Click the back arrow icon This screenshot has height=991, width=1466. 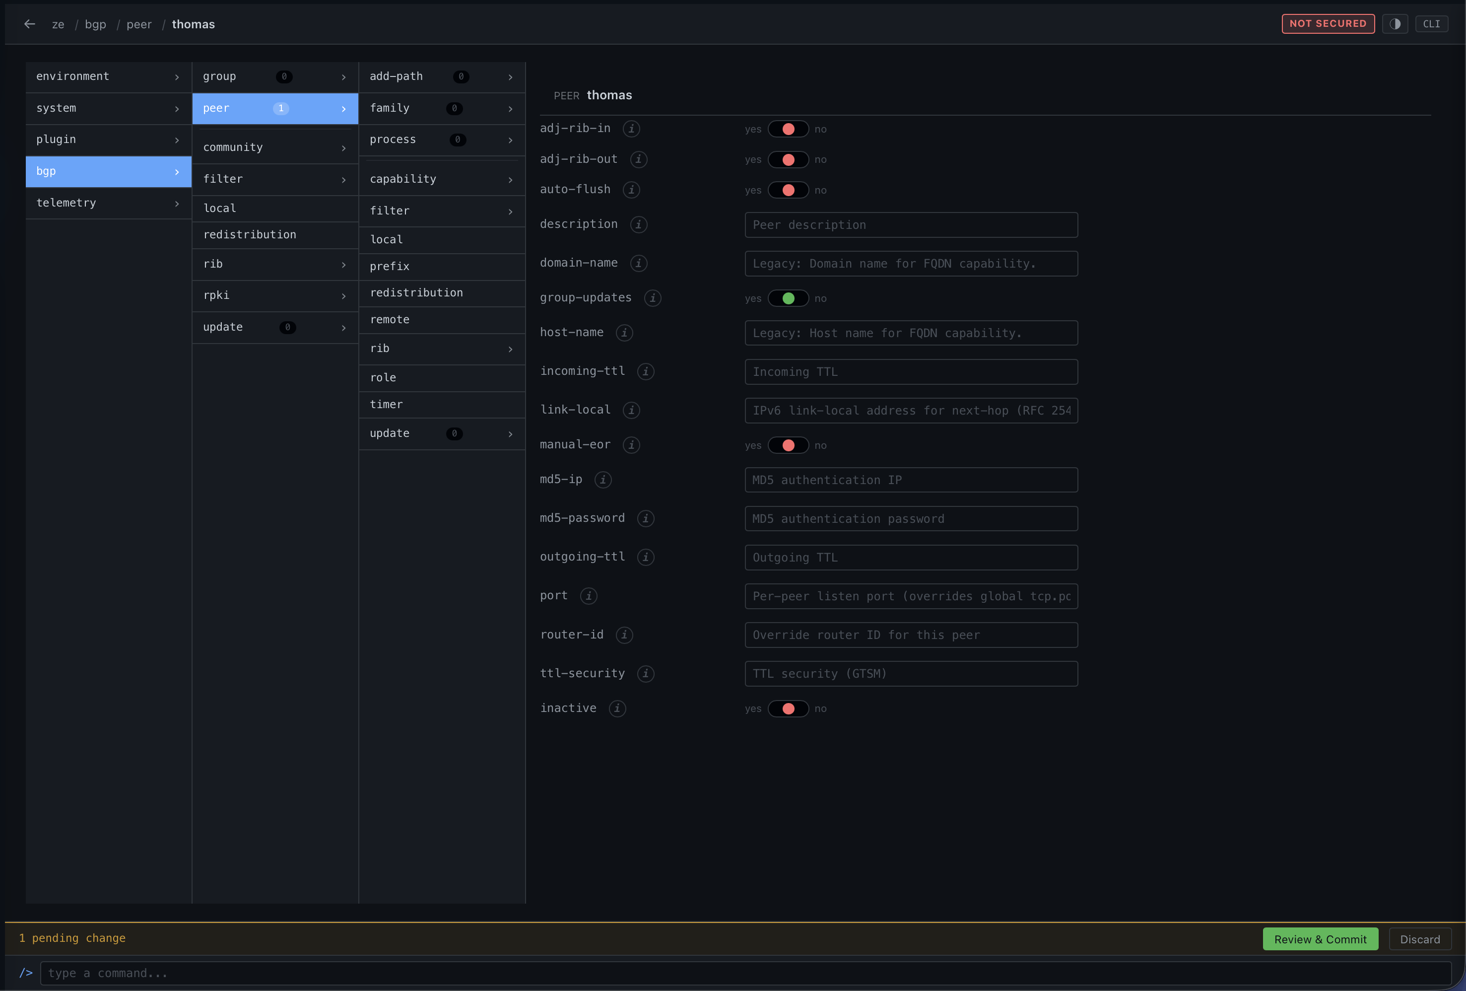point(29,24)
